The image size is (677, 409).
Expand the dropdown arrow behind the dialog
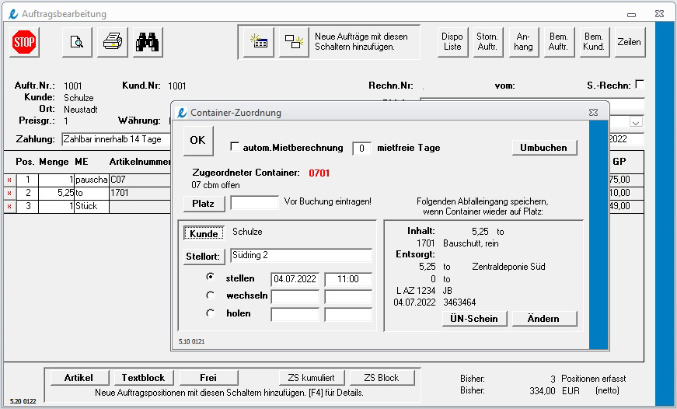click(x=636, y=123)
